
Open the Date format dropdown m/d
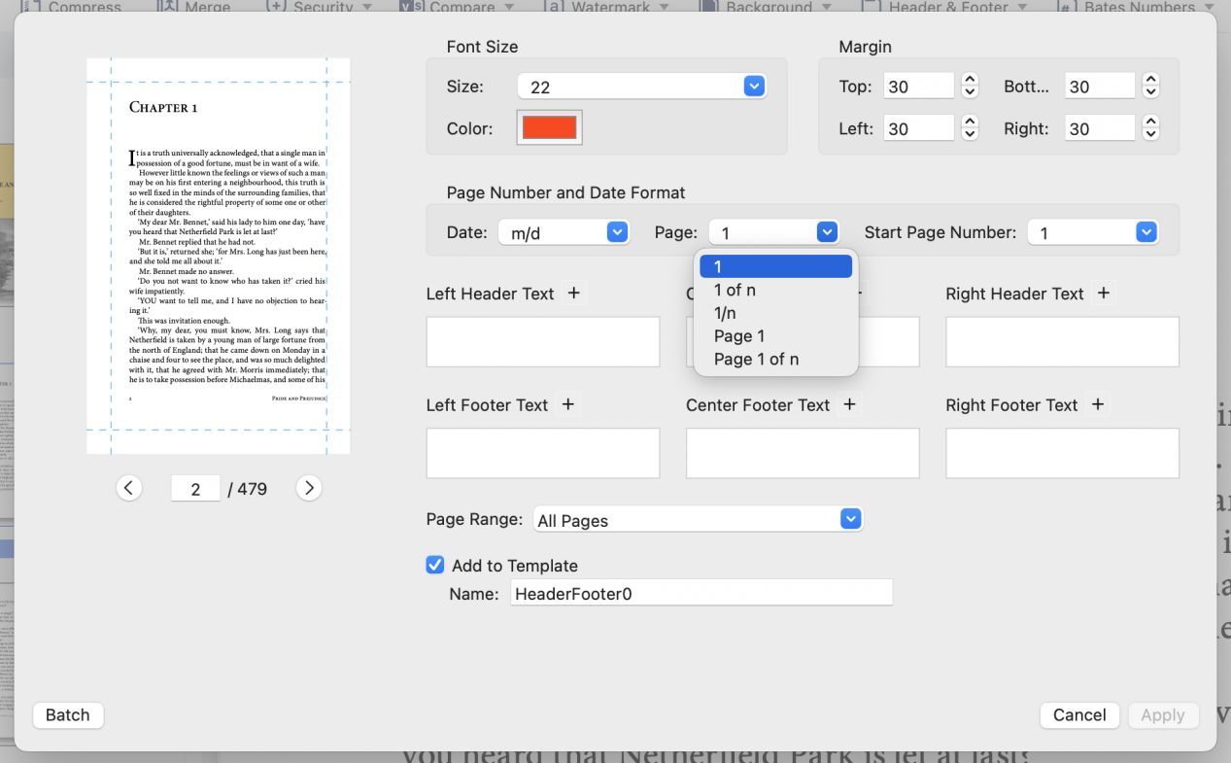click(564, 232)
